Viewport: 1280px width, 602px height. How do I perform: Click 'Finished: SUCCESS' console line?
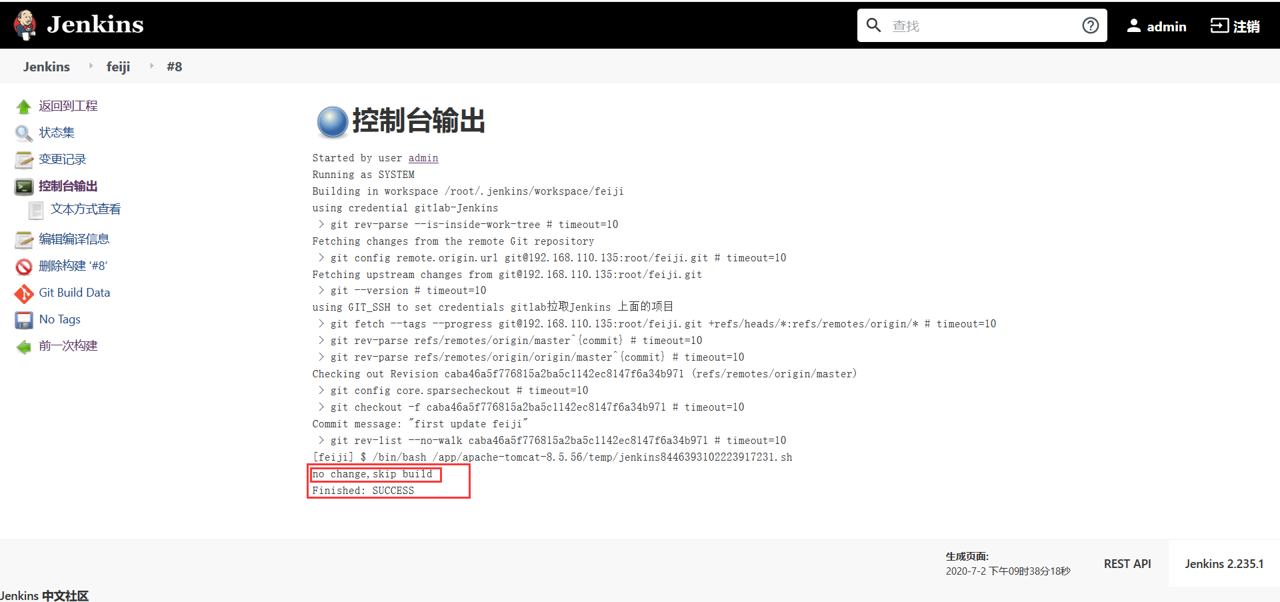(363, 491)
